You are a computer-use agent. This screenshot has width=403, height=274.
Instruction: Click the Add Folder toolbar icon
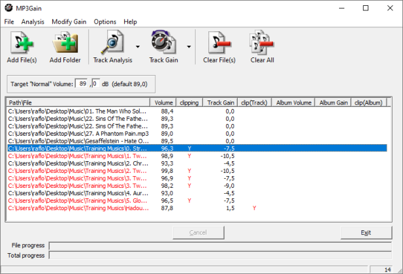[65, 43]
